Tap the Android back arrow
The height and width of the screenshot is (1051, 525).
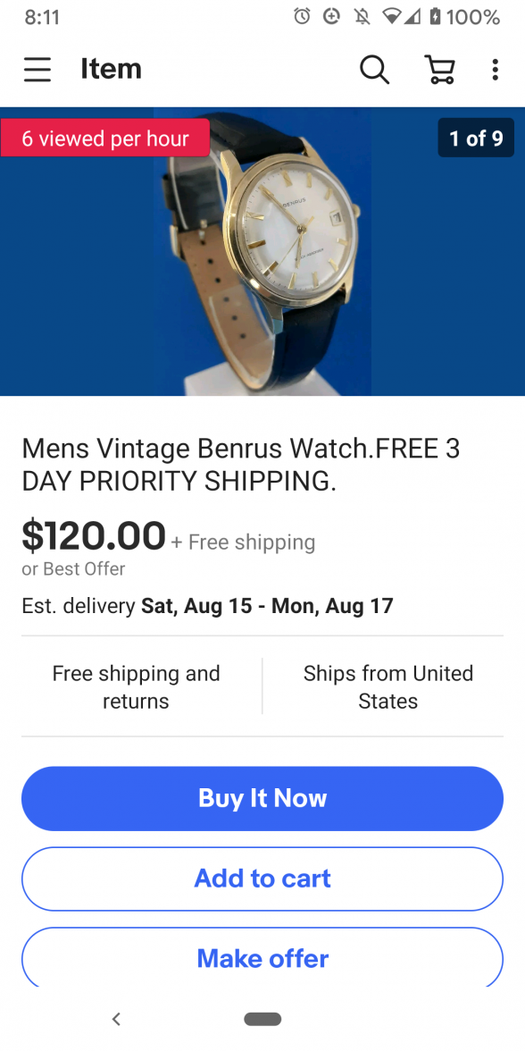[x=116, y=1019]
